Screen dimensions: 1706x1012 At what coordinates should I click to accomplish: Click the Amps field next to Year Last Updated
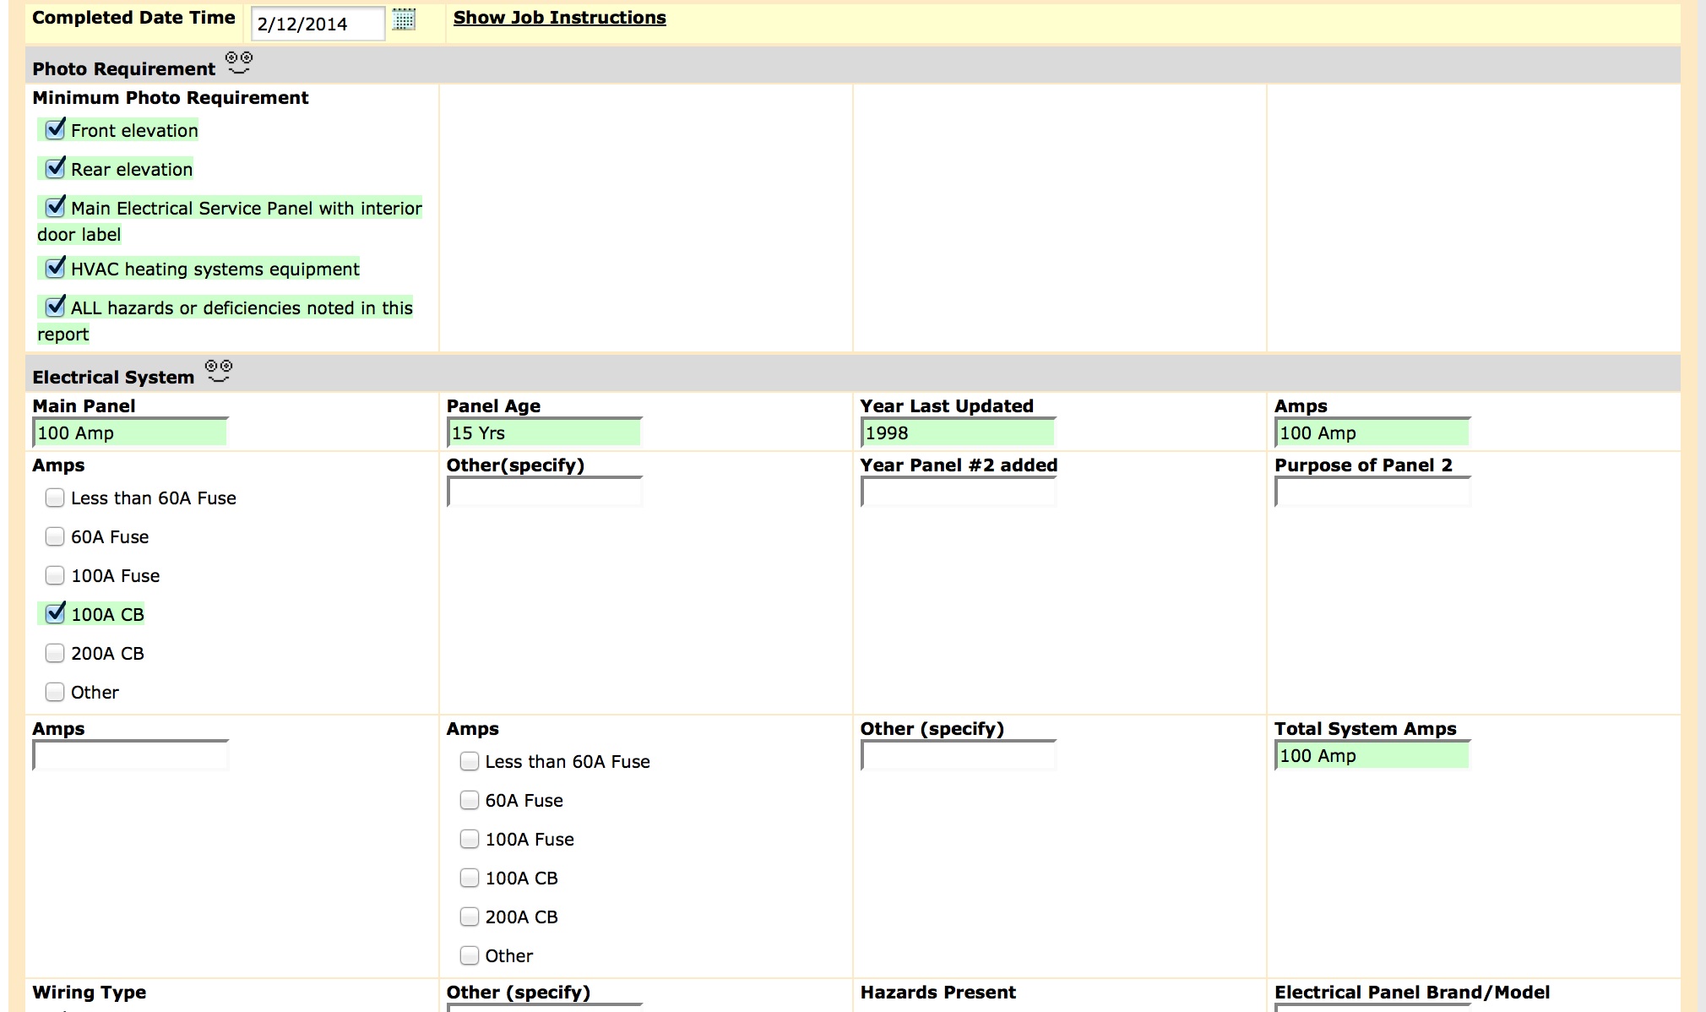[x=1372, y=433]
